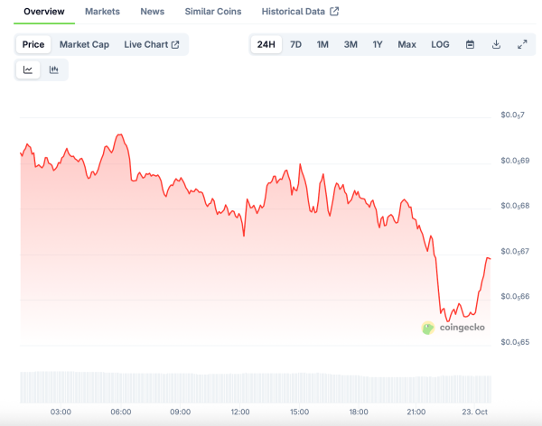
Task: Switch chart to Market Cap
Action: pyautogui.click(x=84, y=44)
